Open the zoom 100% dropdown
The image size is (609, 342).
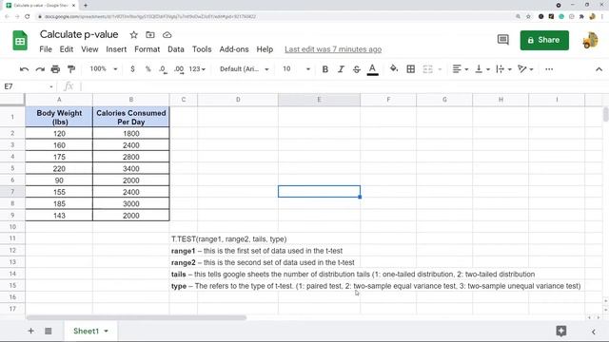click(104, 69)
